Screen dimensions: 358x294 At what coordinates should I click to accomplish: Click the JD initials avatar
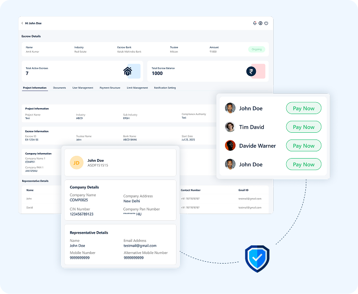pyautogui.click(x=77, y=163)
